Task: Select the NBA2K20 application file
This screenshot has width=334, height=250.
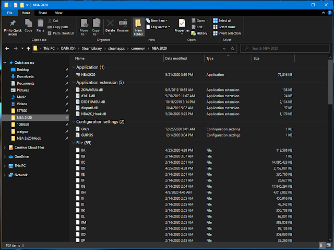Action: (88, 75)
